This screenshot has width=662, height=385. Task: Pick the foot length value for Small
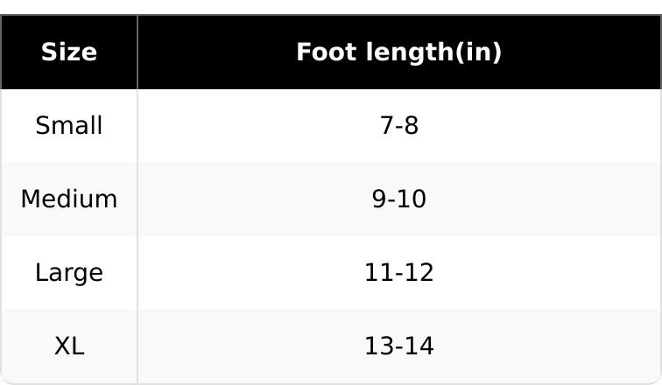[x=398, y=126]
